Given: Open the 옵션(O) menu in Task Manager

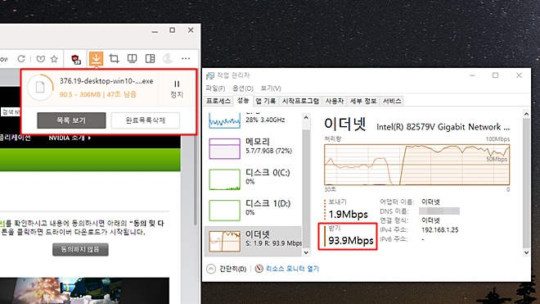Looking at the screenshot, I should [243, 88].
